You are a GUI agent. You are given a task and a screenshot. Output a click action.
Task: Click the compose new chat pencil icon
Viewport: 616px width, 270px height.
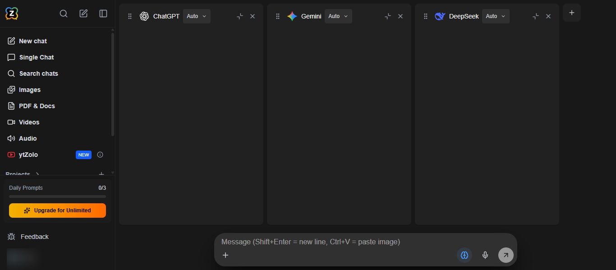point(83,14)
